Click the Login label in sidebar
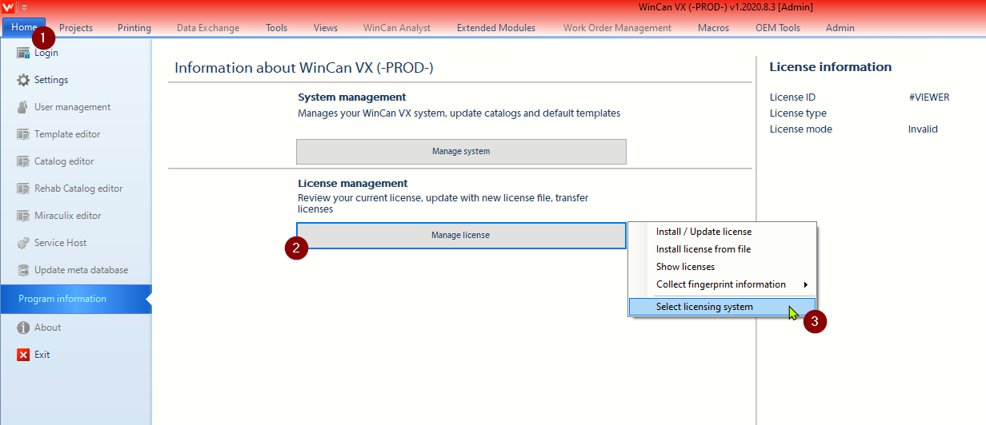Screen dimensions: 986x425 click(x=46, y=53)
